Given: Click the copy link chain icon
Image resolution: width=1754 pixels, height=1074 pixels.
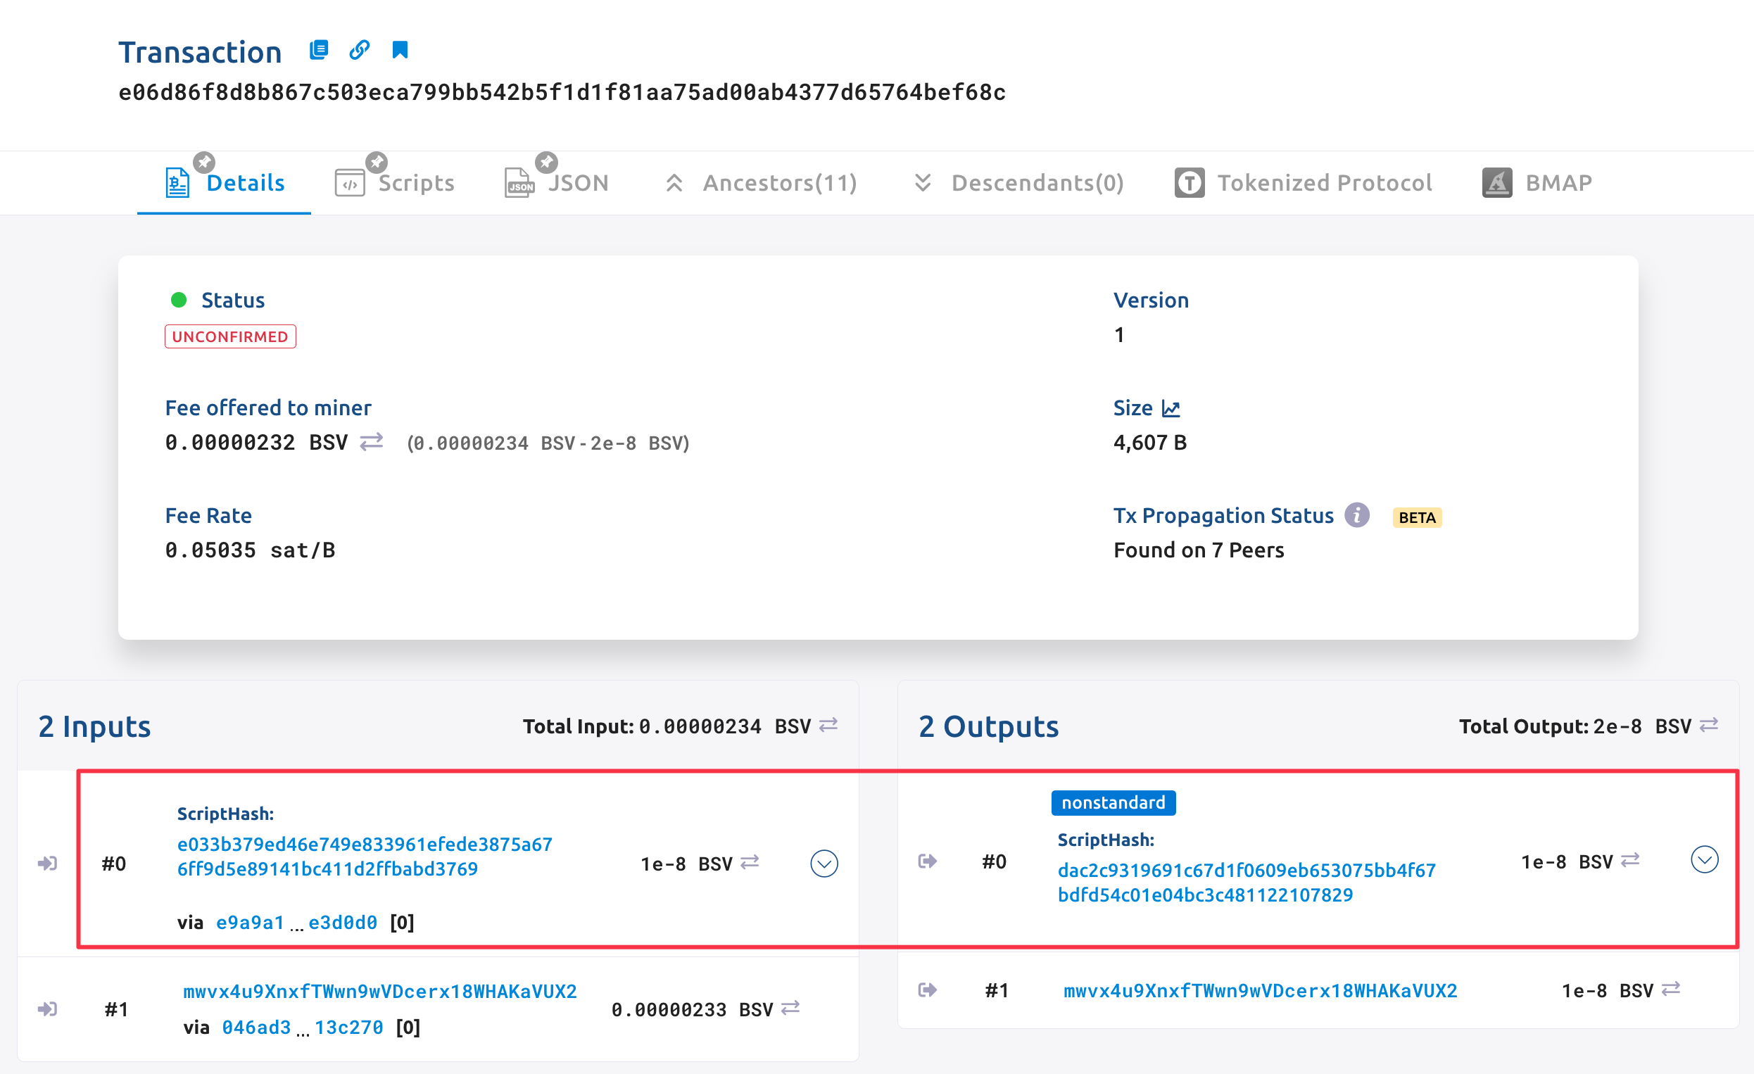Looking at the screenshot, I should pos(360,50).
